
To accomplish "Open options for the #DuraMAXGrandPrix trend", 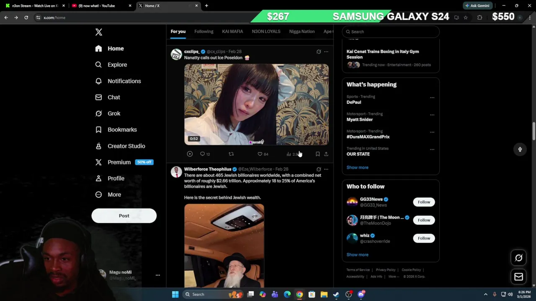I will [x=432, y=132].
